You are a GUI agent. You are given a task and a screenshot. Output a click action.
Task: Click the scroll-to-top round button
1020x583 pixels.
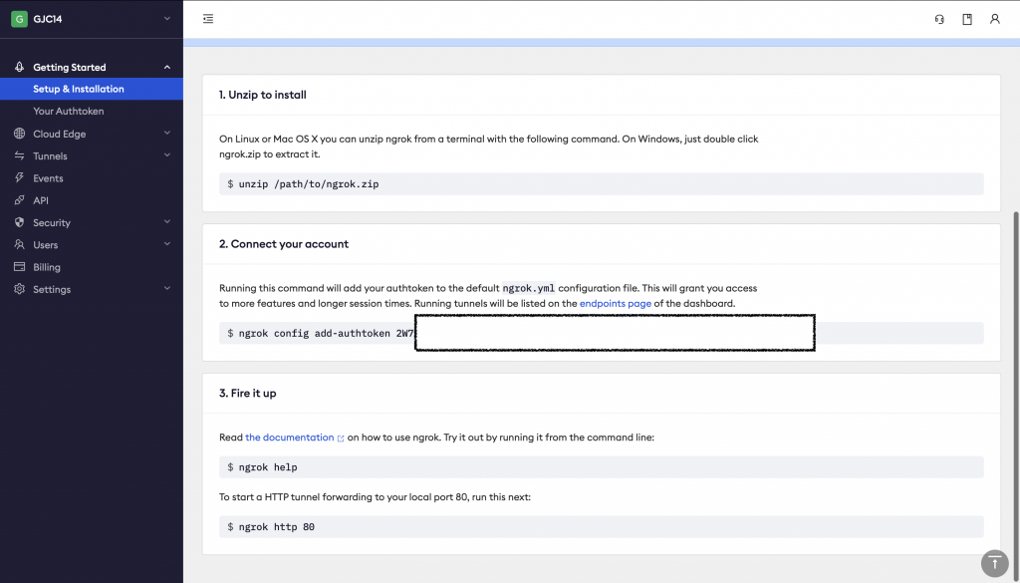tap(995, 563)
